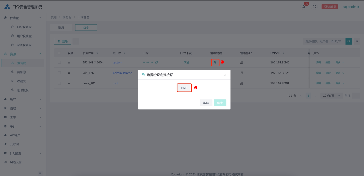Click the resource name search input field

click(x=324, y=41)
